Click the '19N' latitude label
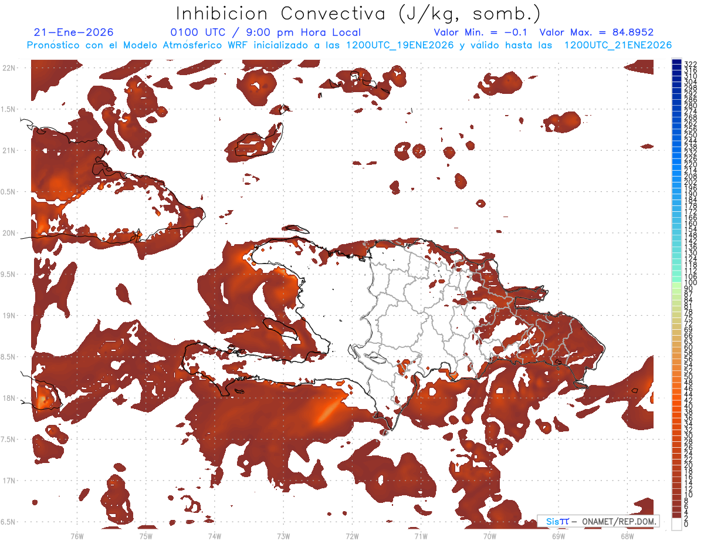The height and width of the screenshot is (544, 704). click(x=10, y=316)
